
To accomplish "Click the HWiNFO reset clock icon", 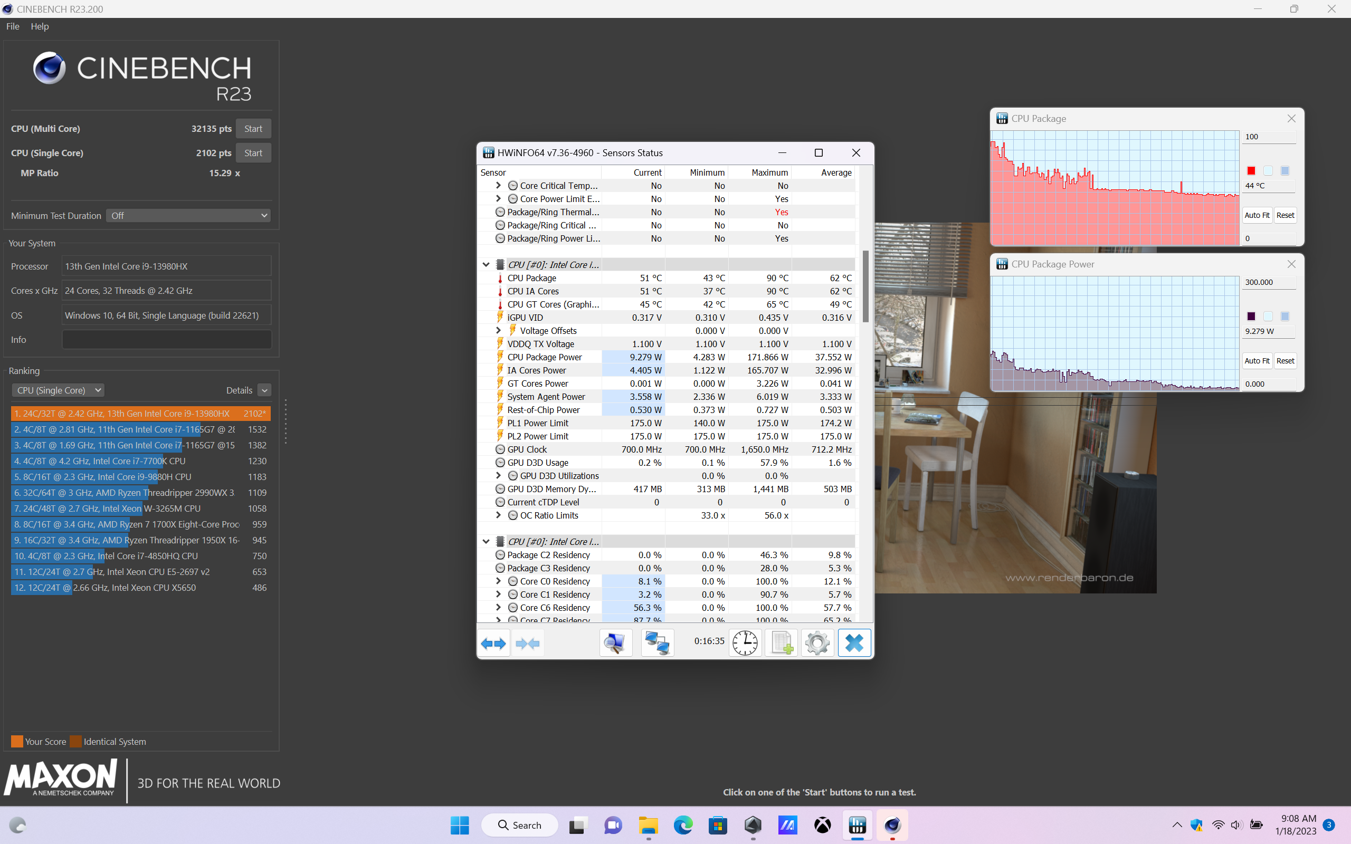I will (x=745, y=643).
